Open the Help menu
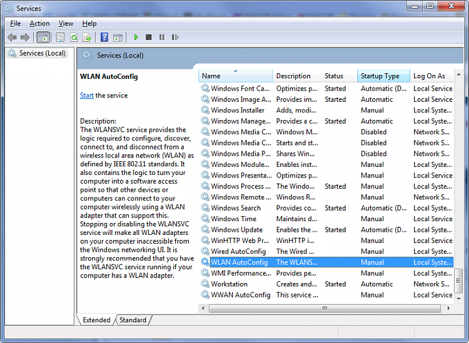469x343 pixels. click(x=89, y=23)
